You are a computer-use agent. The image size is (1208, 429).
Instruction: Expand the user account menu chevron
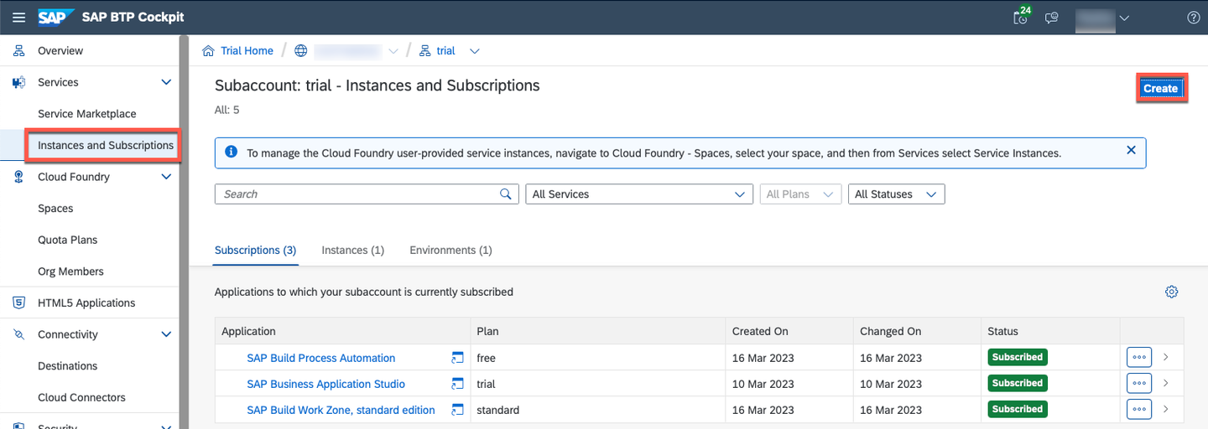point(1125,18)
